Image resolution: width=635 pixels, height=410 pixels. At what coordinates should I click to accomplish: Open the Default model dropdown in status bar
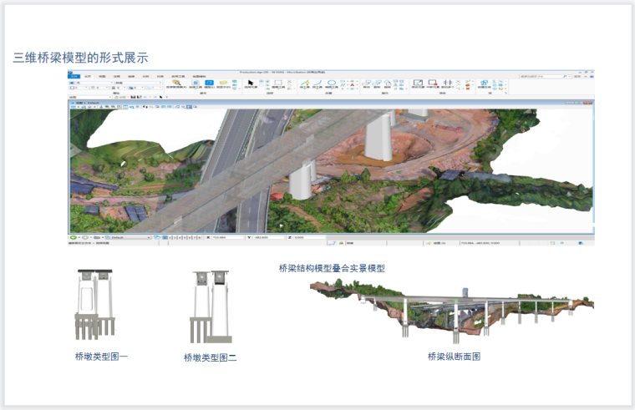pyautogui.click(x=130, y=237)
